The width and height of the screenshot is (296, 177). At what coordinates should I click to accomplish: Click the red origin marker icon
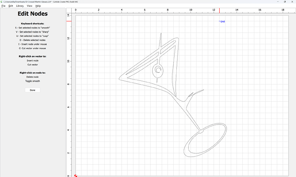point(76,175)
